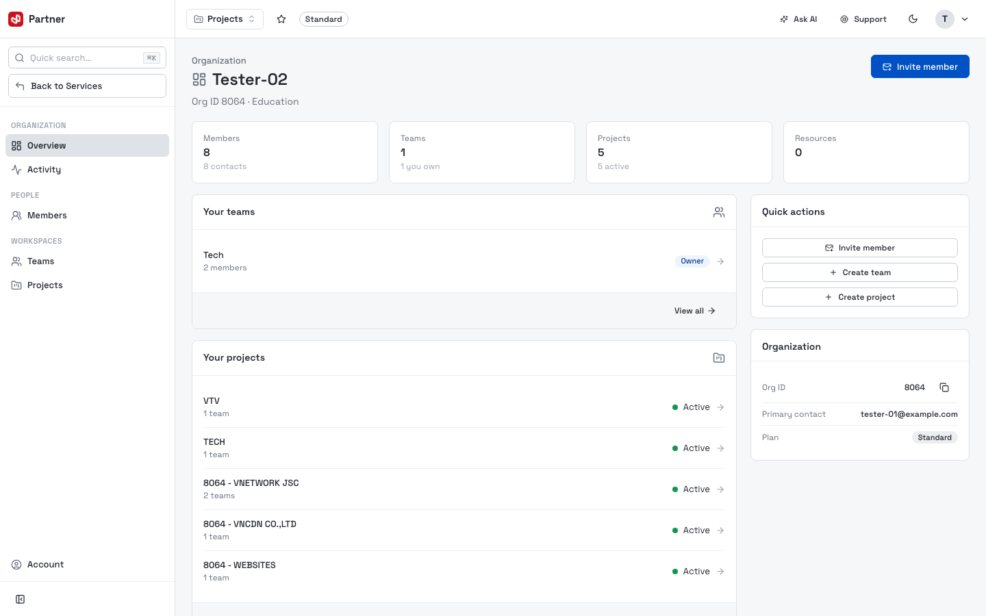Click the Your projects folder icon
Viewport: 986px width, 616px height.
click(x=719, y=358)
